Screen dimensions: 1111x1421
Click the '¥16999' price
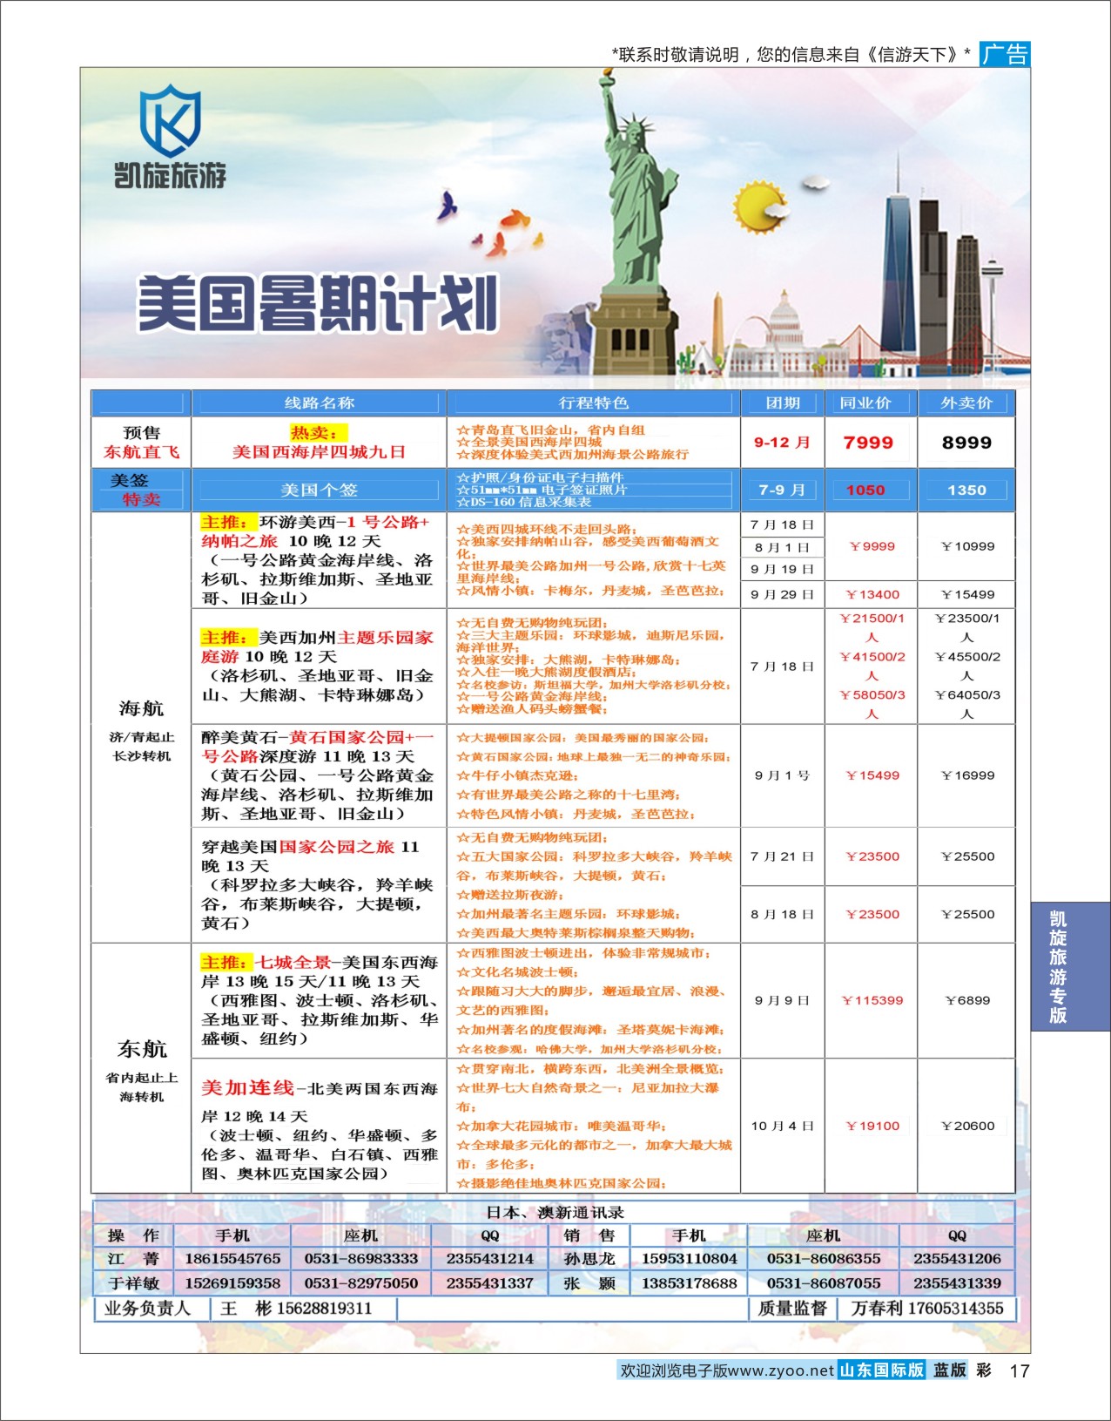click(967, 775)
